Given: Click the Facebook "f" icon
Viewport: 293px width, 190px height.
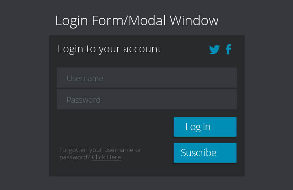Looking at the screenshot, I should [229, 49].
